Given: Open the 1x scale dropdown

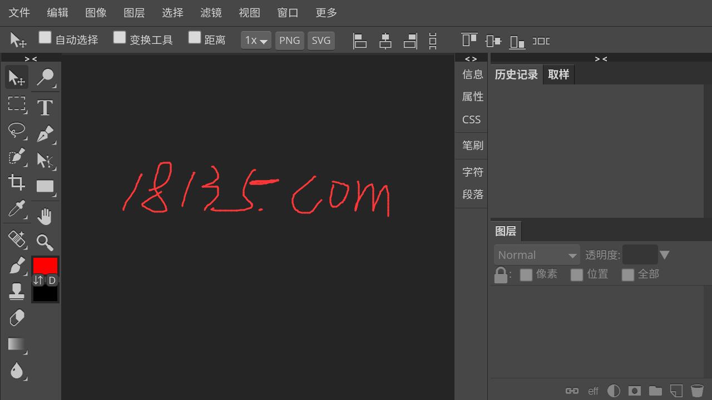Looking at the screenshot, I should [256, 41].
